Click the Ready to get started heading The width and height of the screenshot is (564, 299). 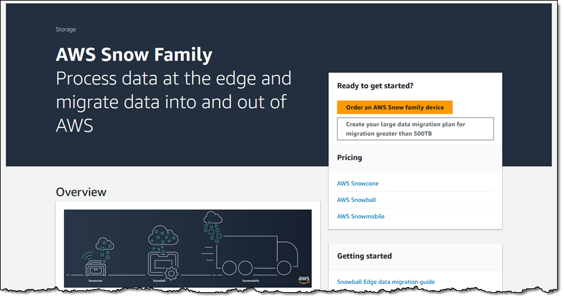pos(375,86)
